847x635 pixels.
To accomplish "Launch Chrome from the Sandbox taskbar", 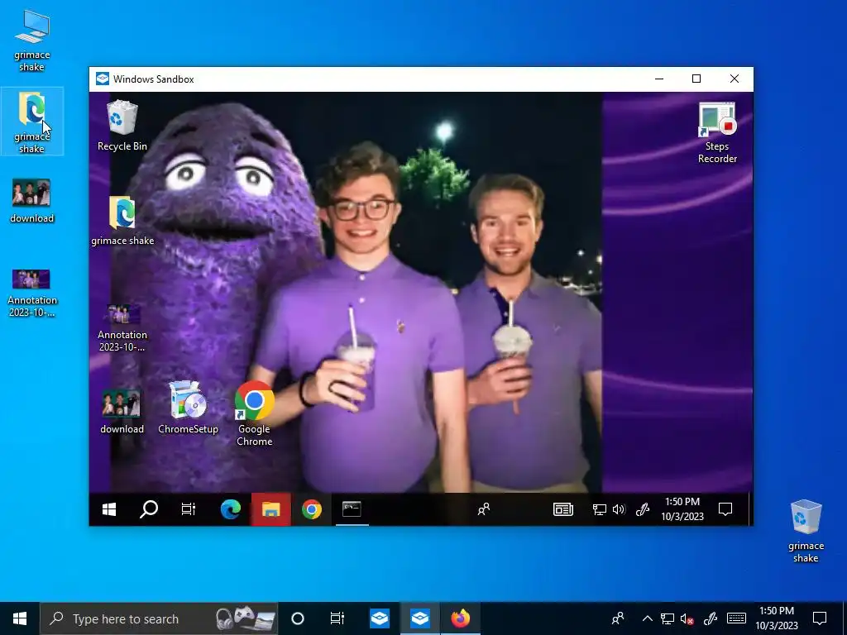I will click(311, 509).
